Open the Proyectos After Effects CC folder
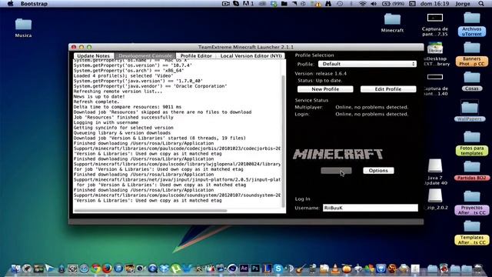The image size is (492, 277). (471, 203)
